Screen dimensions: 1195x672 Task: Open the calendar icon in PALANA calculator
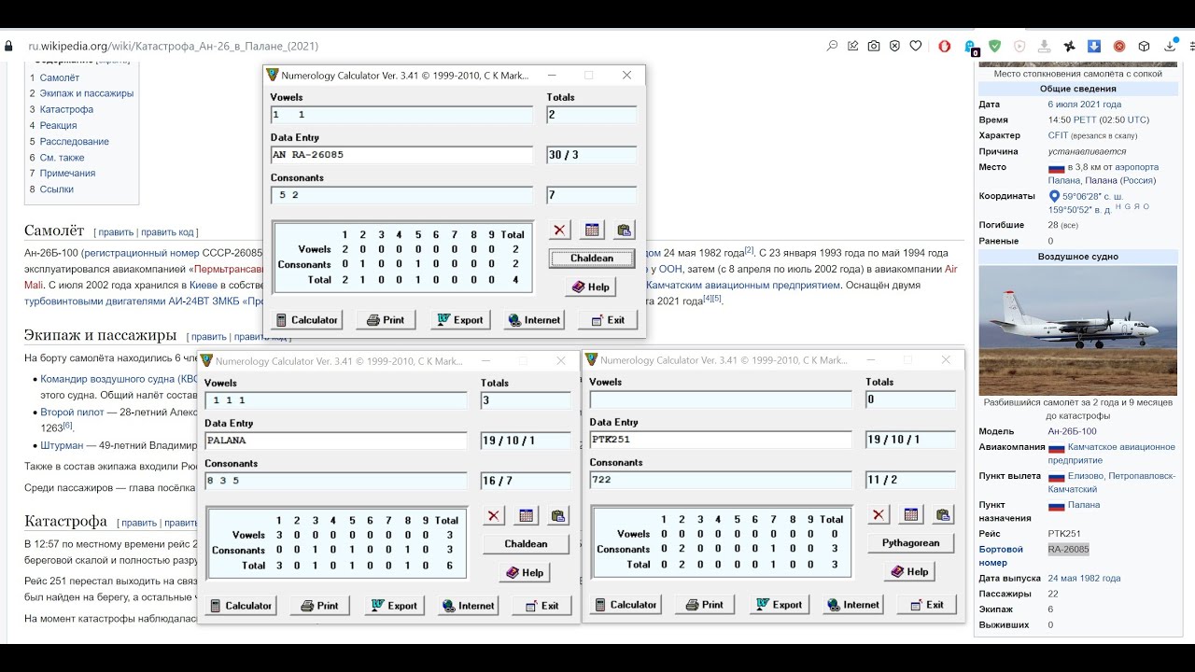click(x=527, y=515)
